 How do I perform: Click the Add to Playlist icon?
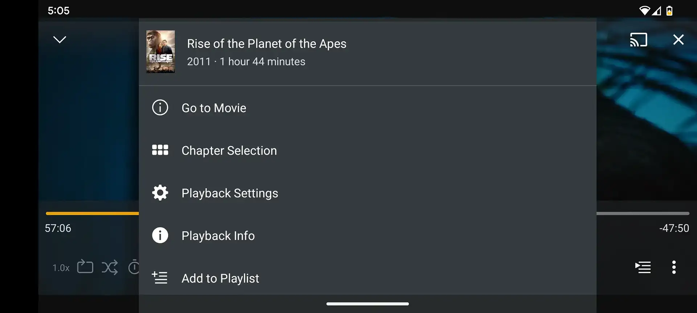coord(160,277)
